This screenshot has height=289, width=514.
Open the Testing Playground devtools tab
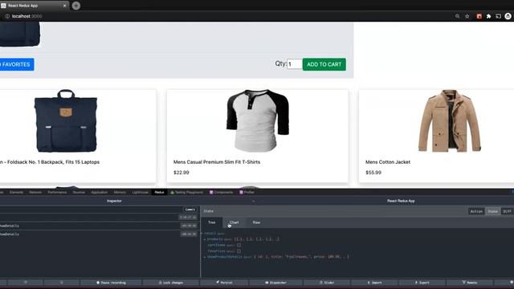click(187, 193)
